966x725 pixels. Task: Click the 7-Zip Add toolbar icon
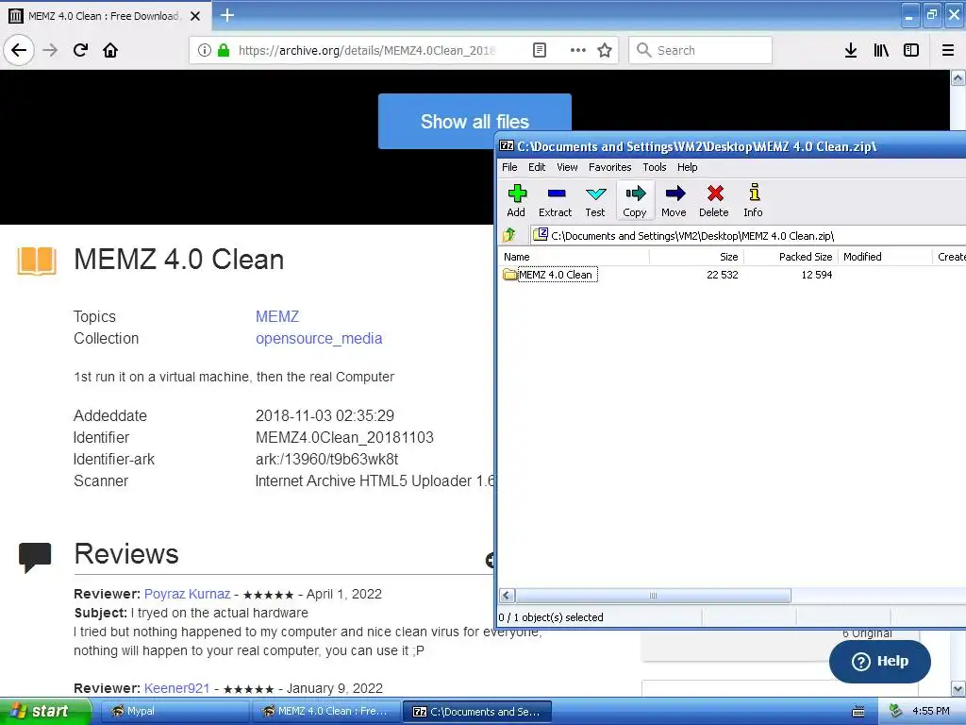pyautogui.click(x=516, y=200)
